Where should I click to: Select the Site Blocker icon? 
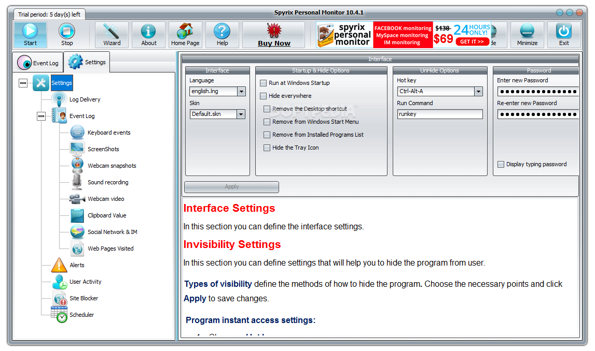[60, 298]
